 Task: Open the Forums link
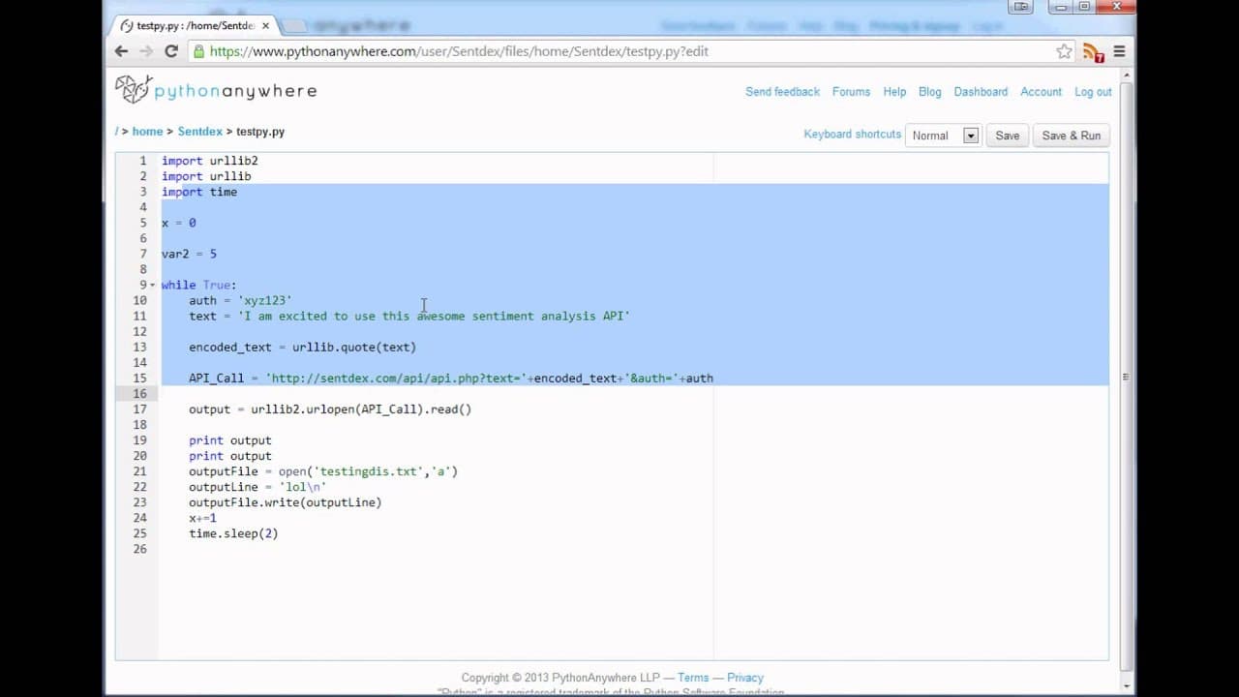click(851, 91)
